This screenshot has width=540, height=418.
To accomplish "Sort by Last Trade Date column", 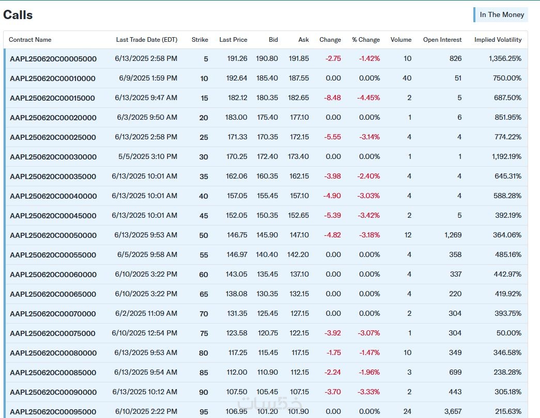I will pyautogui.click(x=147, y=40).
